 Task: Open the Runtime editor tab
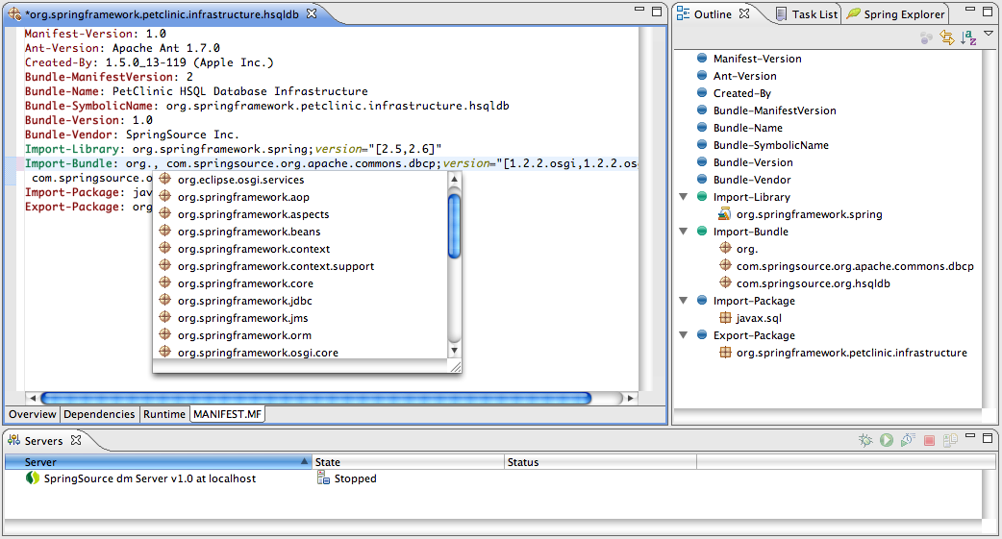tap(164, 414)
